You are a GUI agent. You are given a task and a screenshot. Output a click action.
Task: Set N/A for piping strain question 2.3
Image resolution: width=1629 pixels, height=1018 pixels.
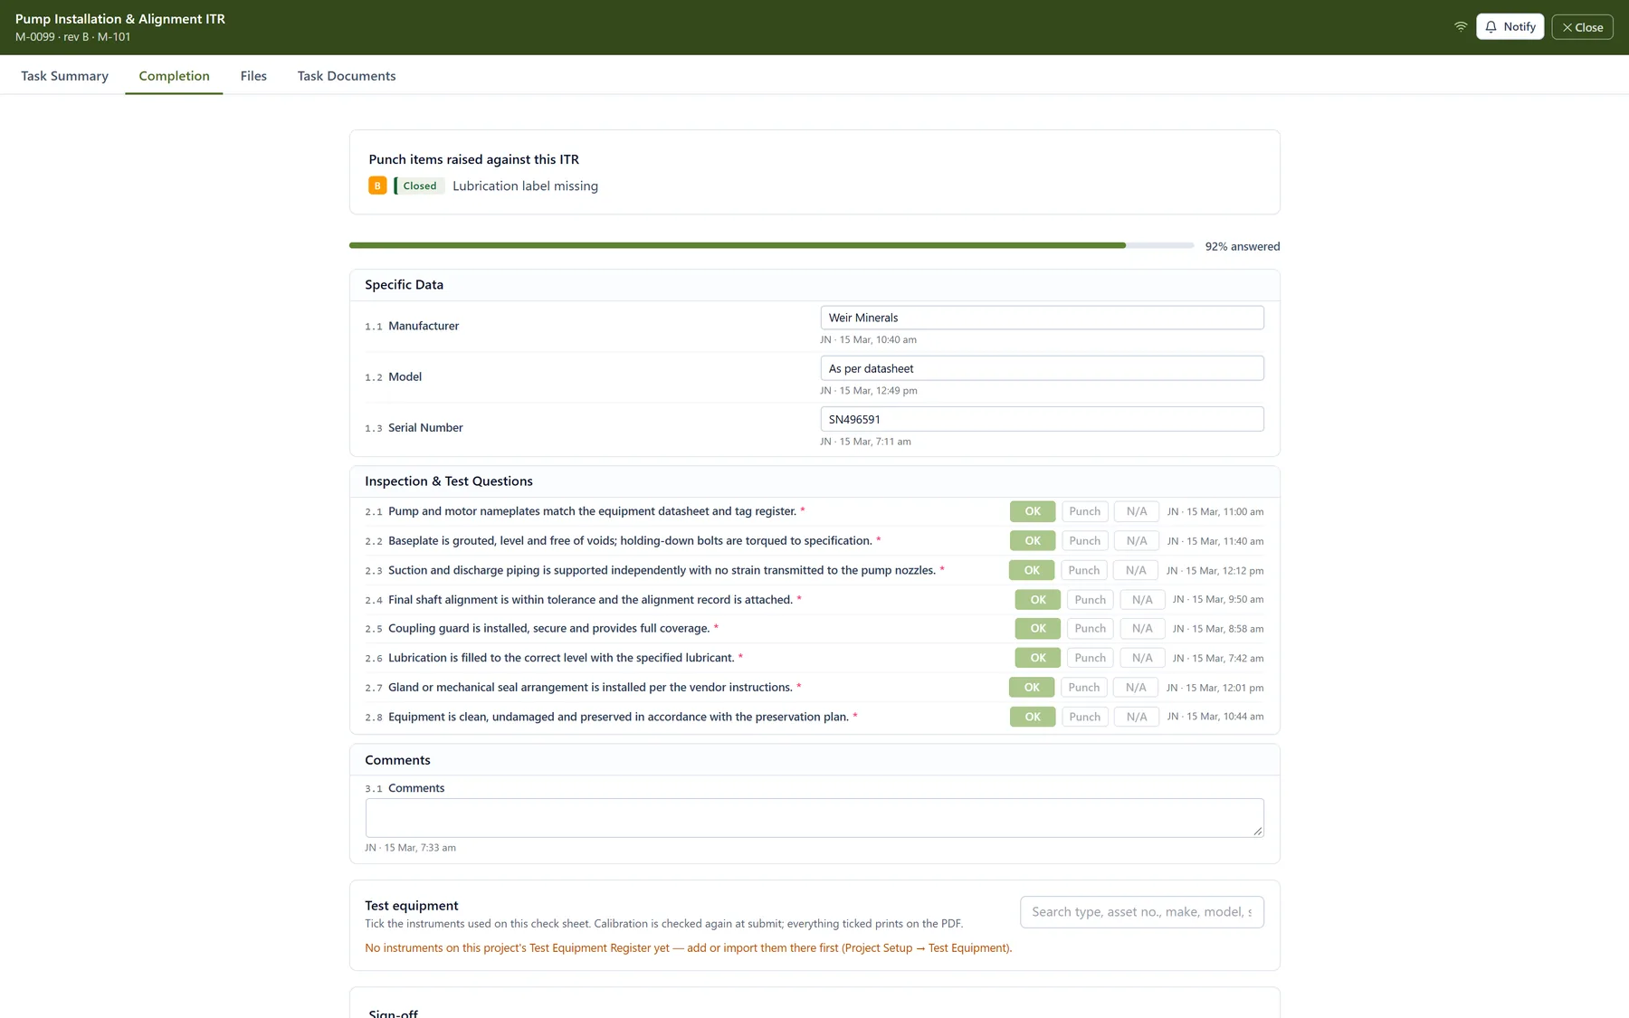(1136, 570)
